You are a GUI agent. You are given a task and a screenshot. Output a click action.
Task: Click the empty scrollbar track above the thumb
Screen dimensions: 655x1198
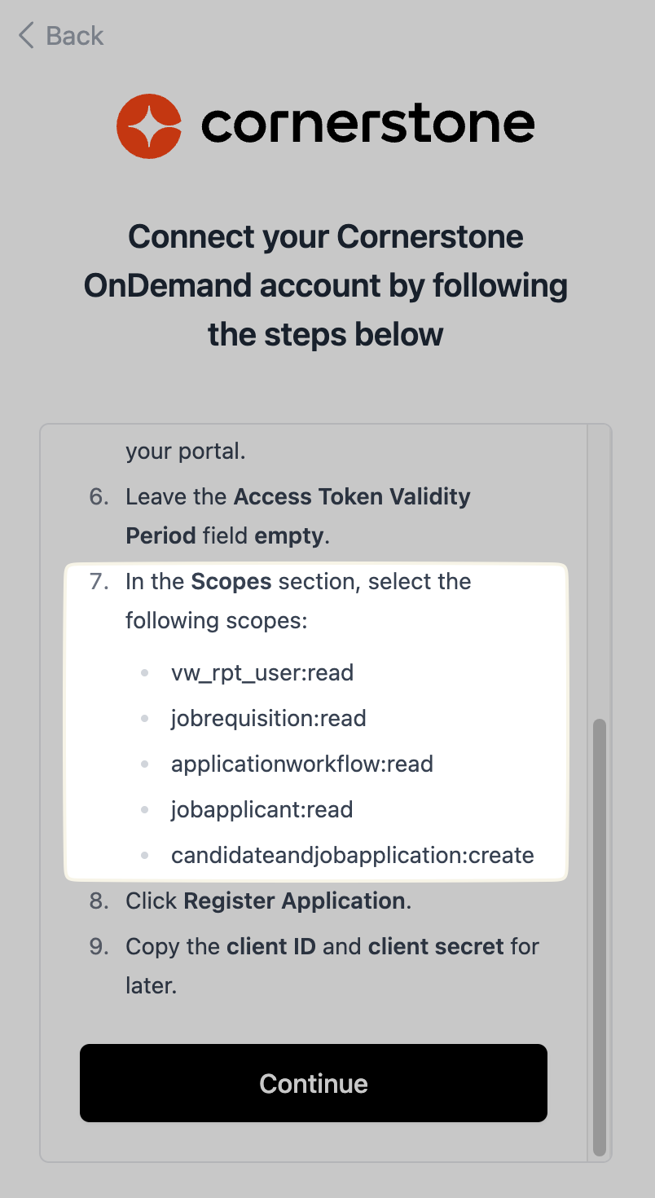pyautogui.click(x=600, y=570)
